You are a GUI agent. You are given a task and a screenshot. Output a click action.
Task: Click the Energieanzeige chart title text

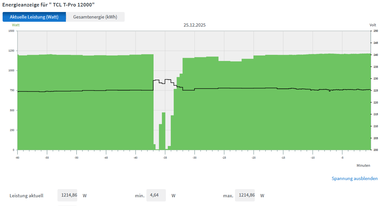pyautogui.click(x=49, y=5)
